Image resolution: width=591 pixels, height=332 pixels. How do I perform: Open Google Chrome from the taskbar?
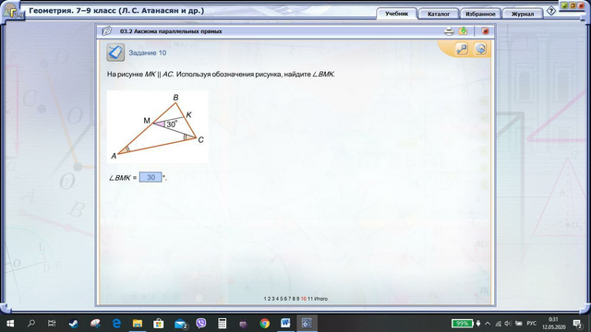coord(265,323)
